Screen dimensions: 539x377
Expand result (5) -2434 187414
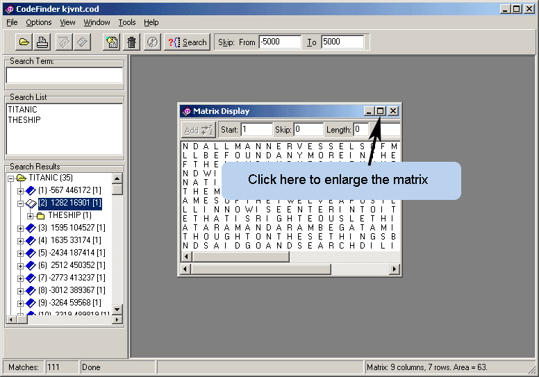point(20,253)
